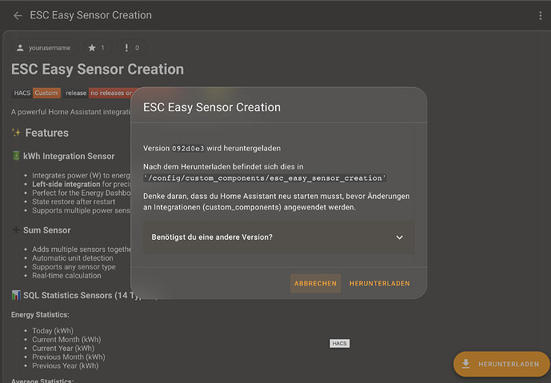
Task: Click the 'State restore after restart' item
Action: pos(74,201)
